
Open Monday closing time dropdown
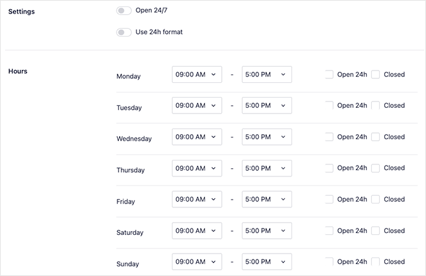point(267,74)
